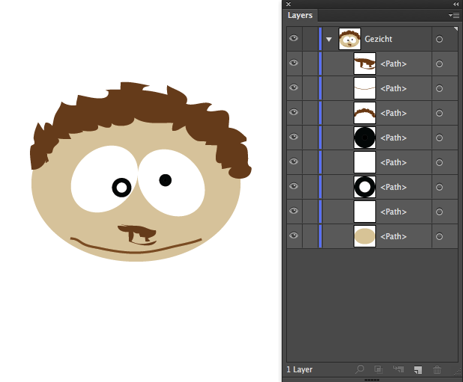Screen dimensions: 463x382
Task: Hide the white path below the solid black circle path
Action: pyautogui.click(x=294, y=161)
